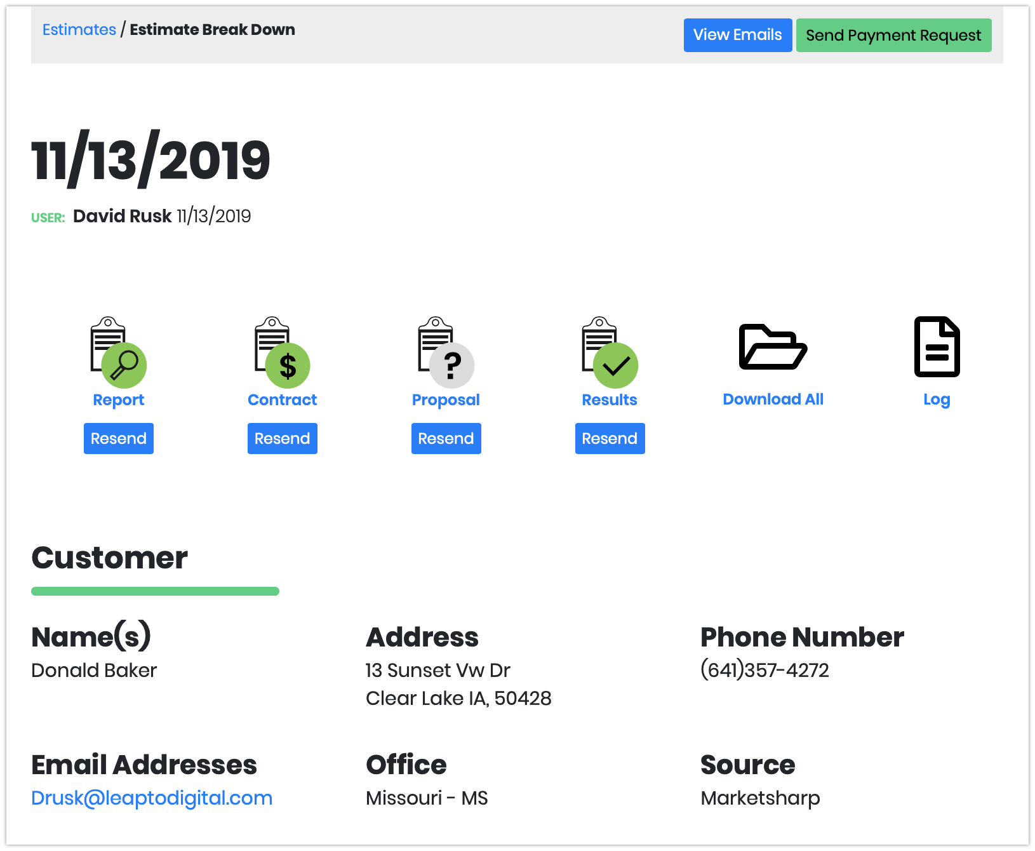The height and width of the screenshot is (851, 1035).
Task: Click the Log document icon
Action: (x=937, y=347)
